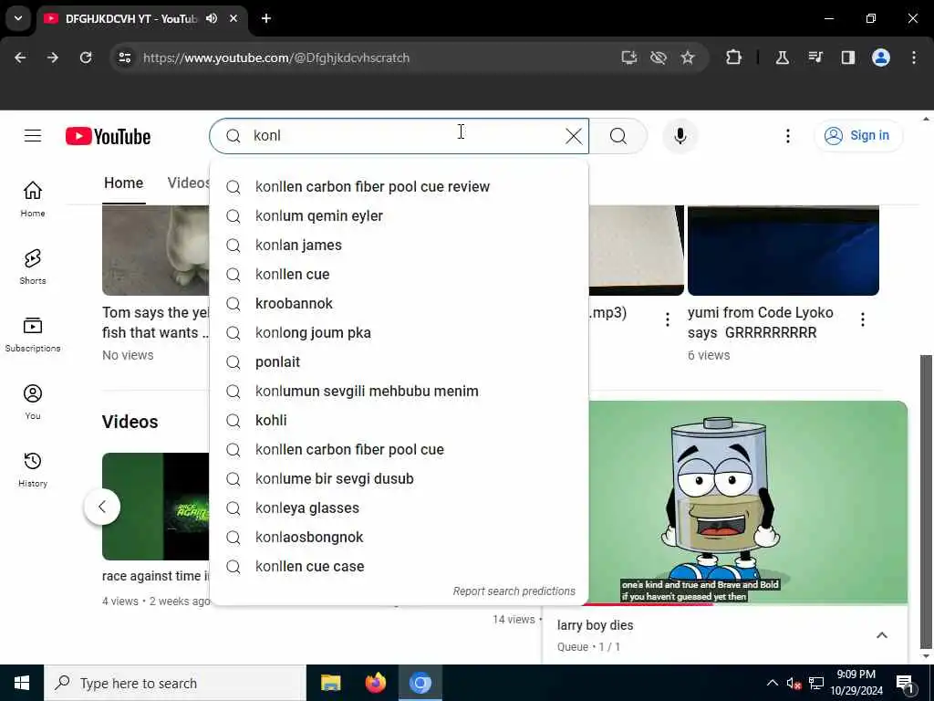The image size is (934, 701).
Task: Select 'konlumun sevgili mehbubu menim' suggestion
Action: coord(400,391)
